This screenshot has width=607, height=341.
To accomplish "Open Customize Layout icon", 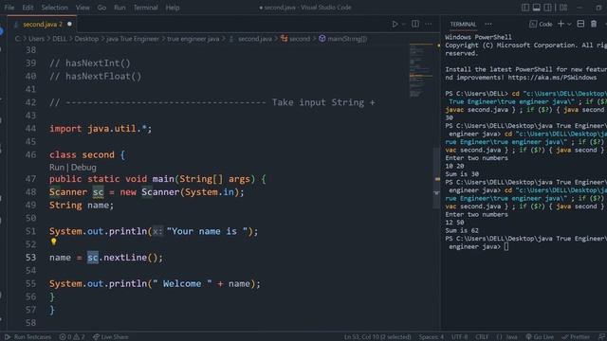I will tap(563, 8).
